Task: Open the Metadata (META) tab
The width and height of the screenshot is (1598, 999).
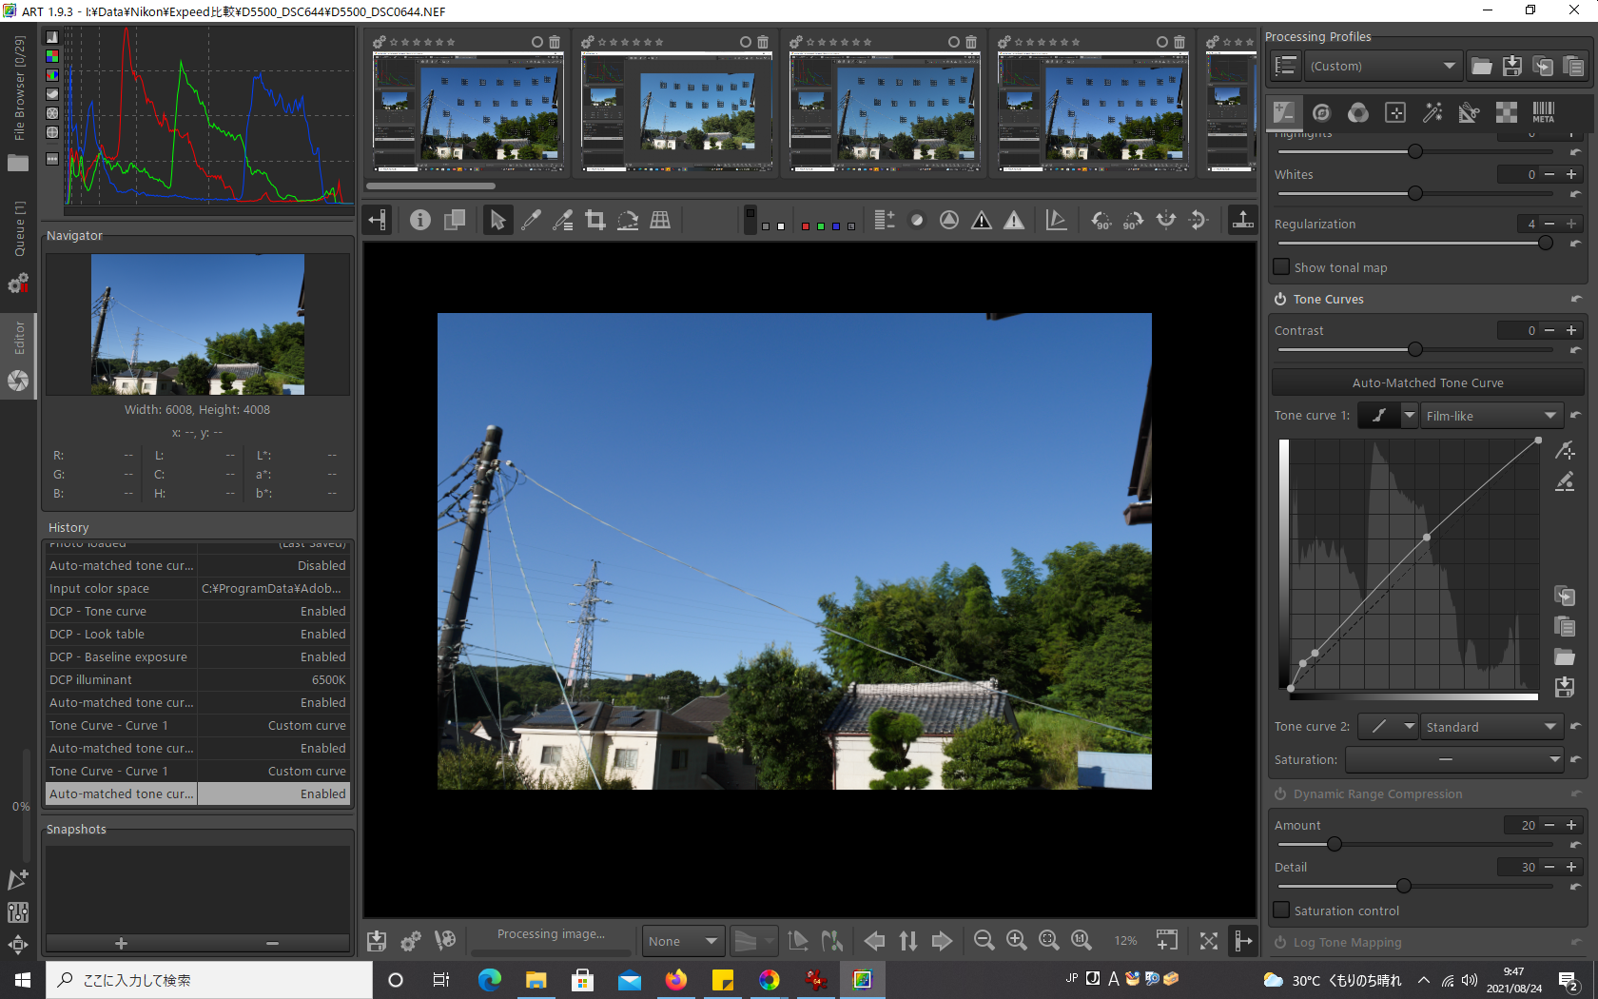Action: click(x=1544, y=112)
